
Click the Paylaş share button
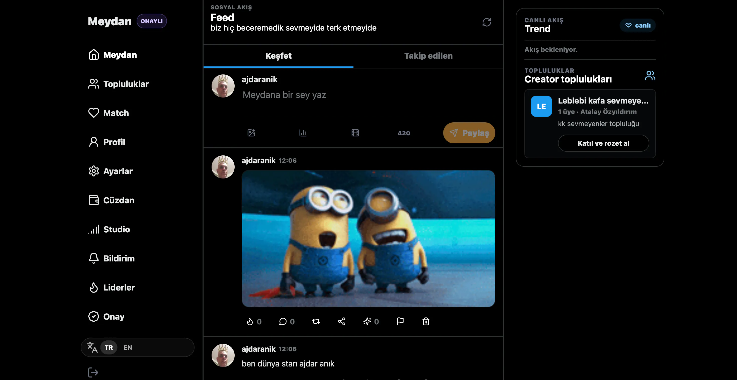tap(469, 133)
